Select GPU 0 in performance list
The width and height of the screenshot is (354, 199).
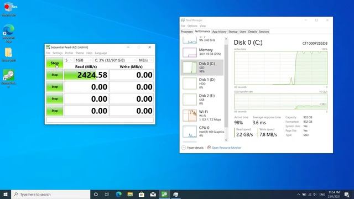(202, 132)
